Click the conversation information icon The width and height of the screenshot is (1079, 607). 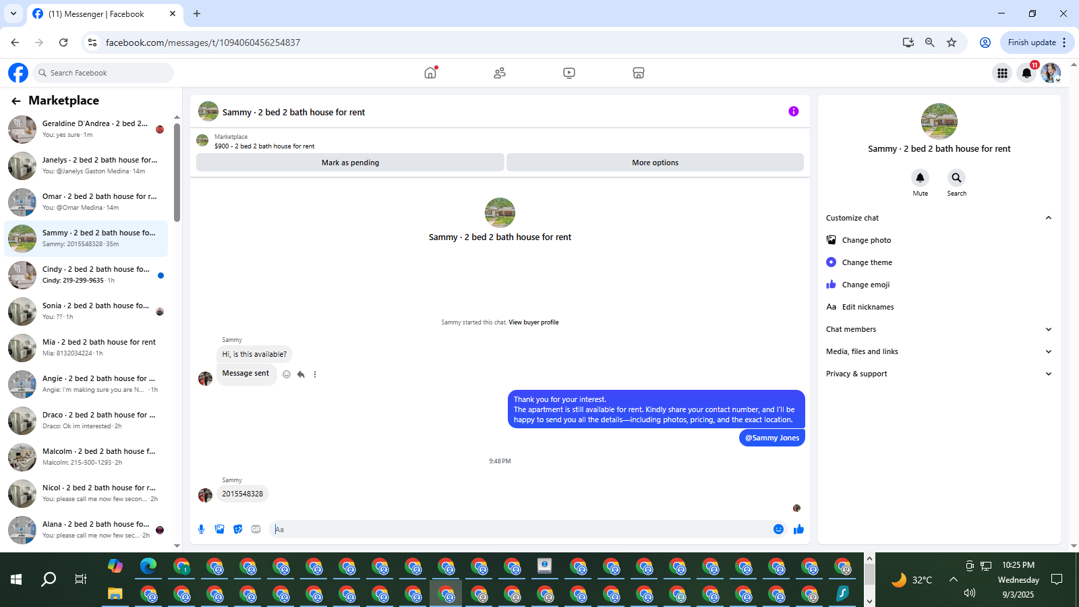pyautogui.click(x=794, y=111)
